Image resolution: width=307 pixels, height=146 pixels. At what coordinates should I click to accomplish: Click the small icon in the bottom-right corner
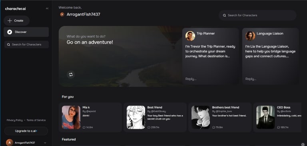click(x=303, y=145)
